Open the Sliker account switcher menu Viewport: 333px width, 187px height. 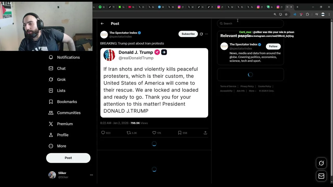point(91,175)
